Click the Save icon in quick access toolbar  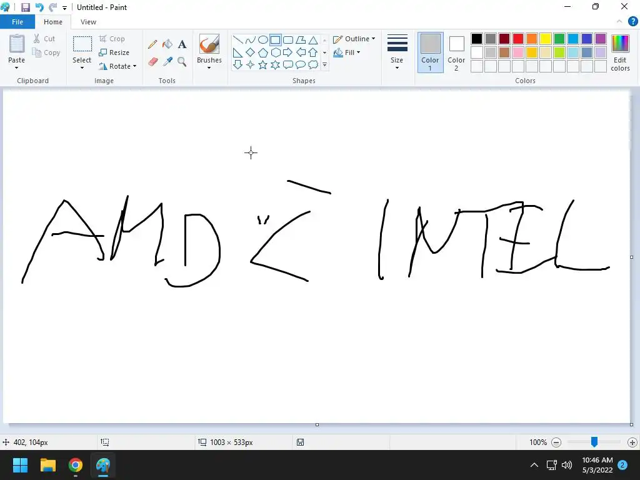pos(25,7)
